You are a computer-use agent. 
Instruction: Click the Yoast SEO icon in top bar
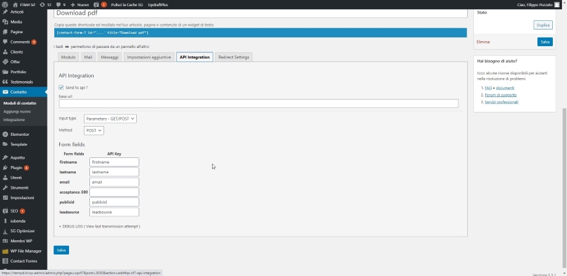[96, 4]
